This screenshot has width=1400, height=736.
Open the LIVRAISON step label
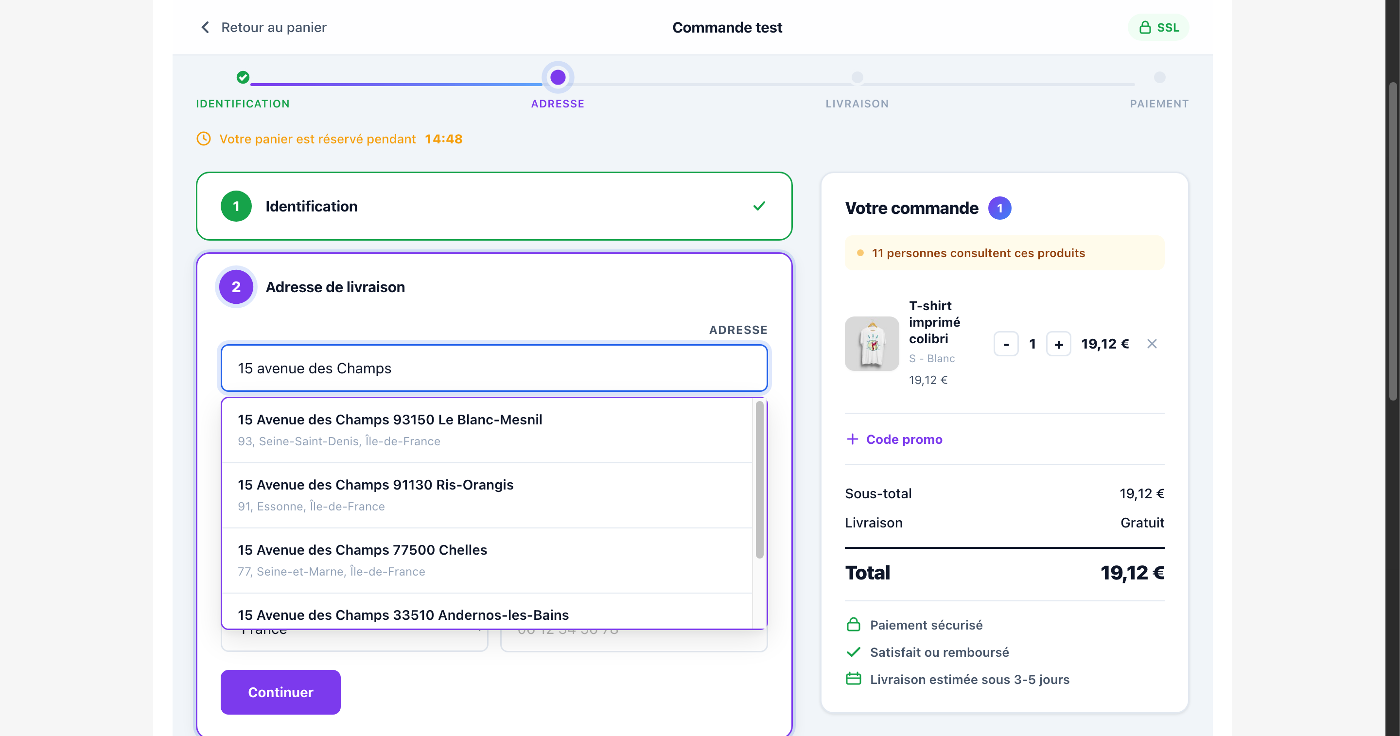pyautogui.click(x=857, y=104)
